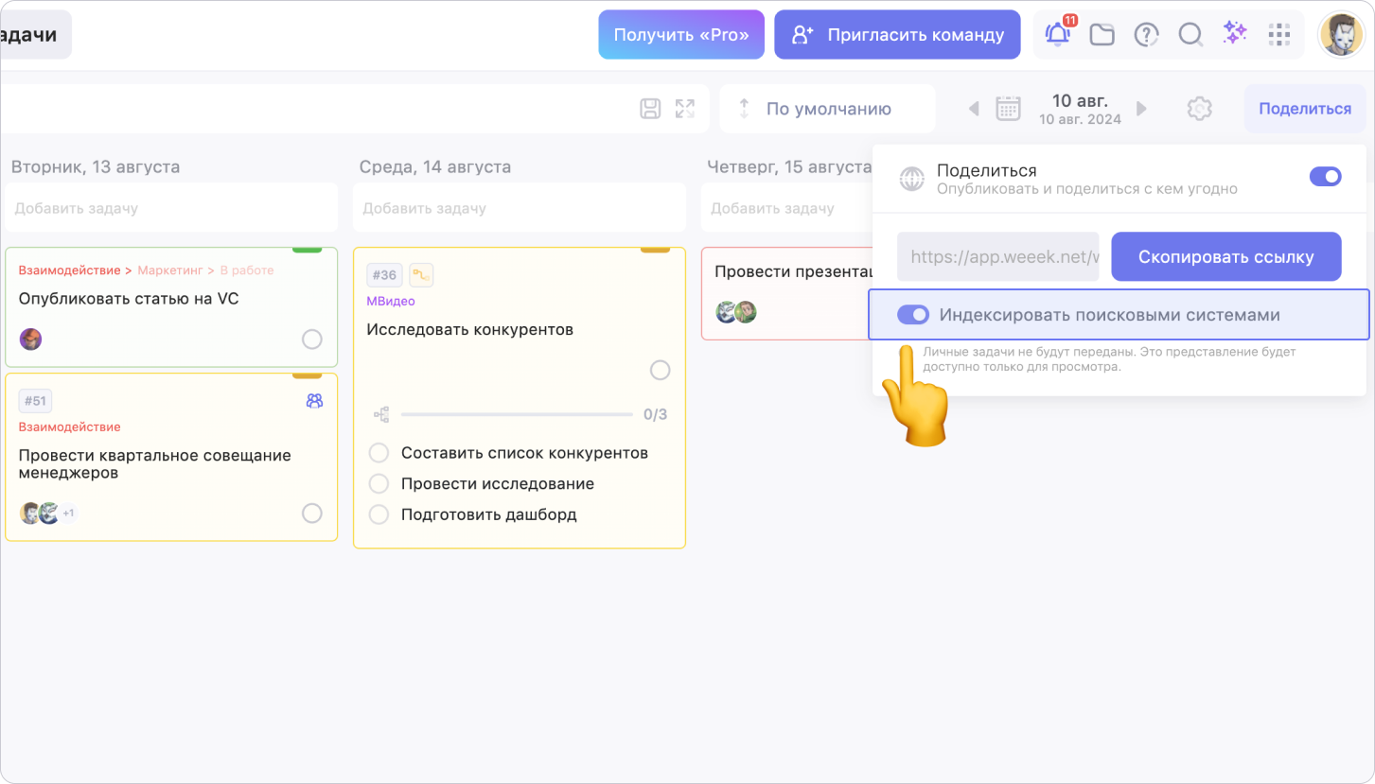Disable the Поделиться publish toggle
The width and height of the screenshot is (1375, 784).
tap(1325, 177)
